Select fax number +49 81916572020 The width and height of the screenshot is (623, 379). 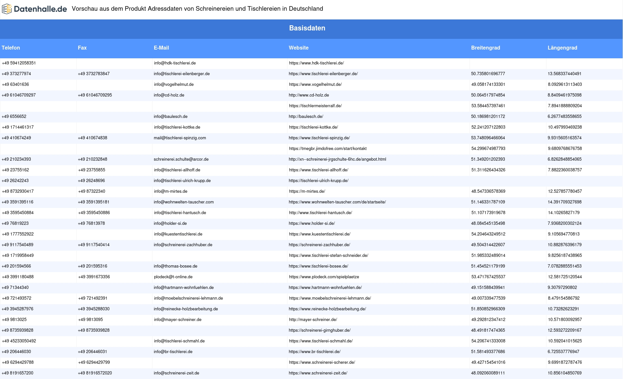point(95,373)
